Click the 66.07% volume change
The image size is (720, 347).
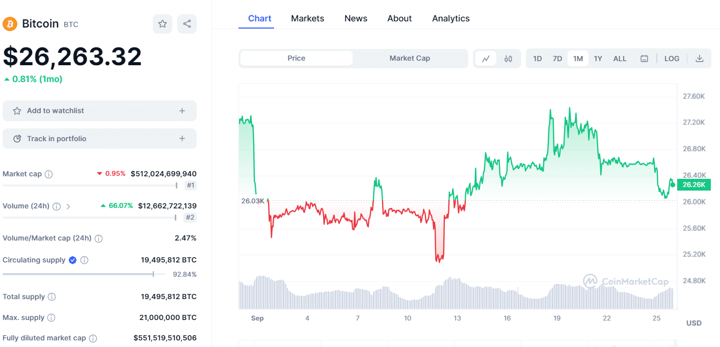pos(117,206)
